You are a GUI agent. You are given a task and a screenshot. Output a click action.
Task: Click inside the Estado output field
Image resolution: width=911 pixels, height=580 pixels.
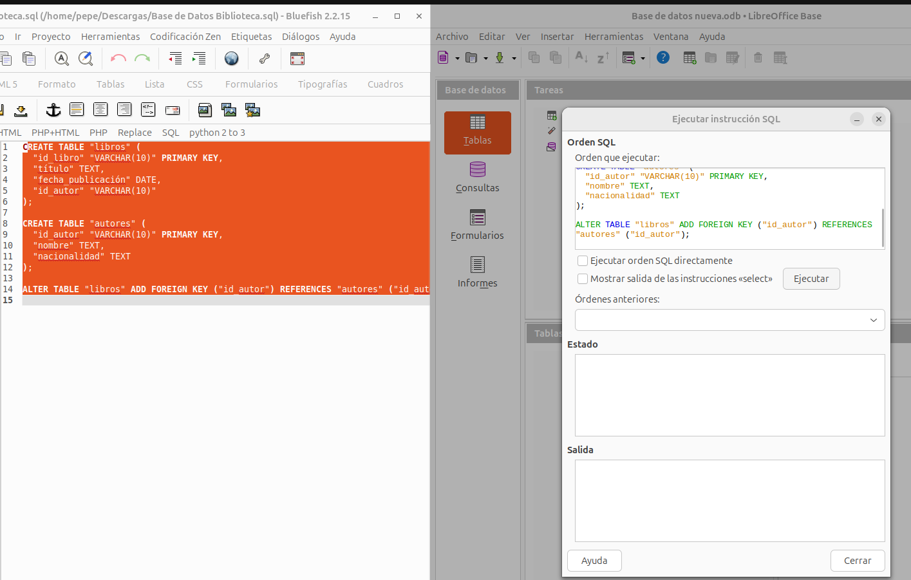click(x=729, y=395)
